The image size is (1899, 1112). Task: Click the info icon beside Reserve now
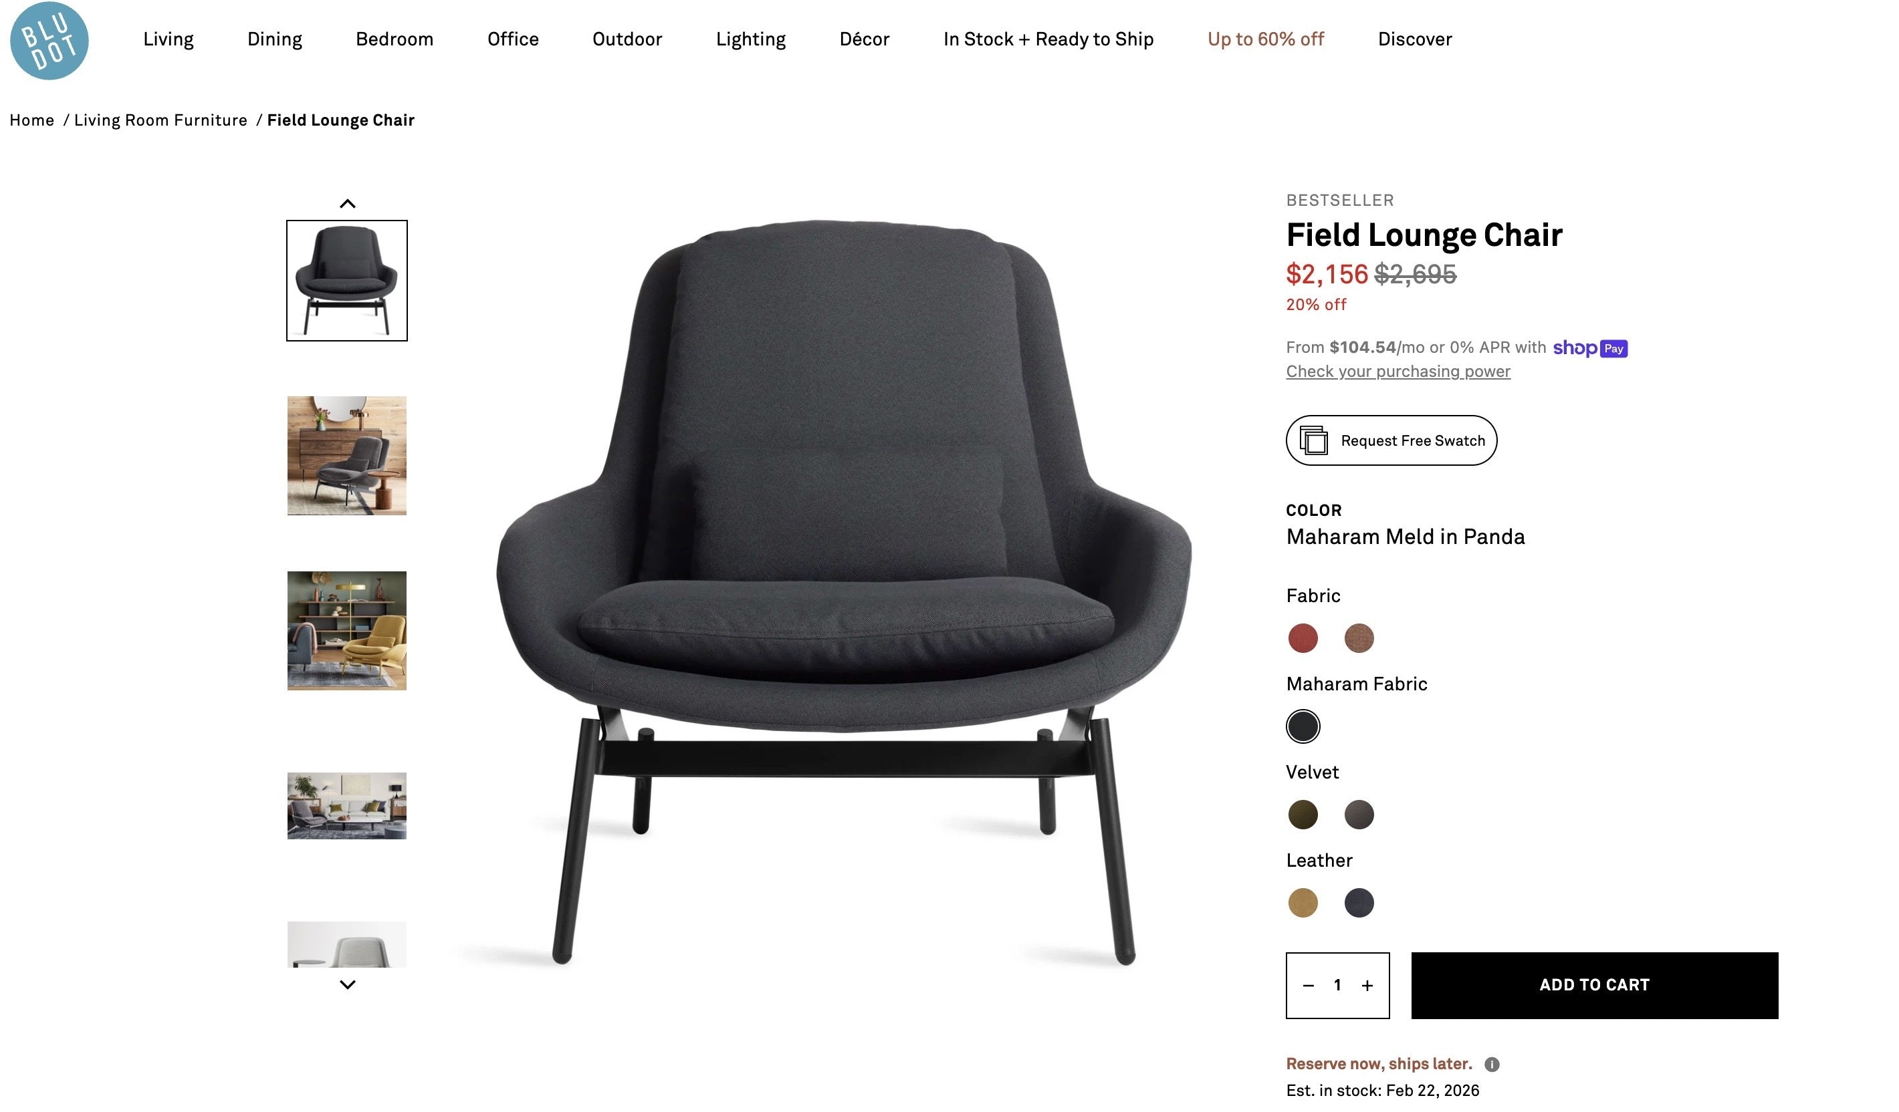[x=1491, y=1064]
